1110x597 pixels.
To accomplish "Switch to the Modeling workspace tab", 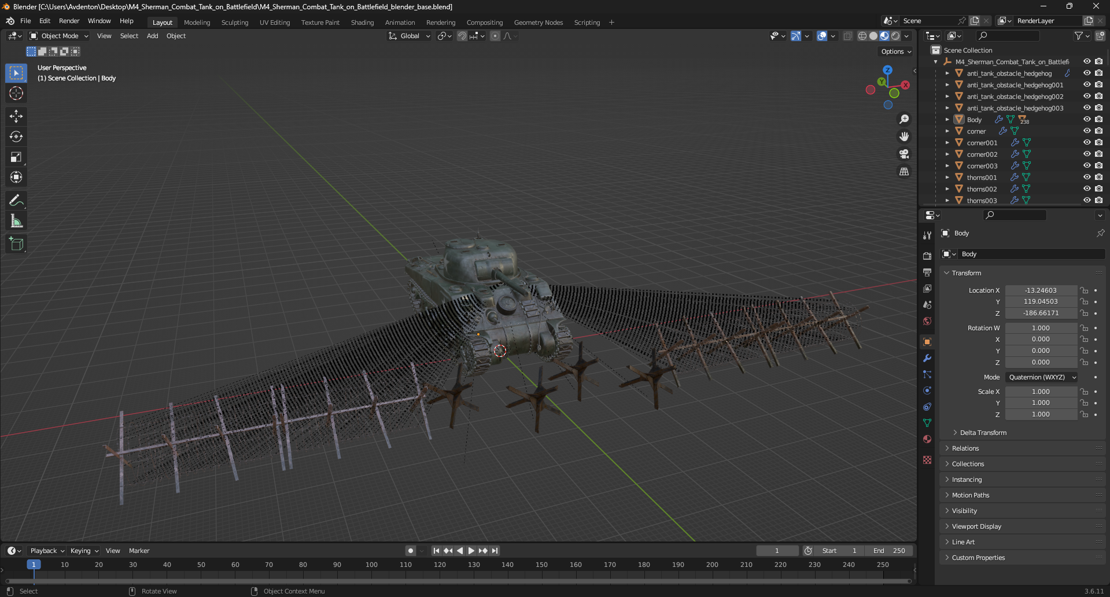I will point(197,23).
